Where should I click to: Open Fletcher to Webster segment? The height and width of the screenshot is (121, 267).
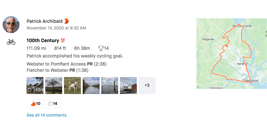(48, 70)
